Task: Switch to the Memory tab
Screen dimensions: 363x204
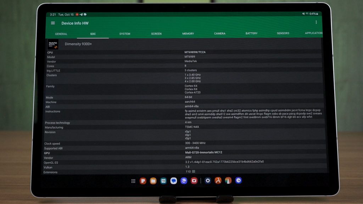Action: [x=188, y=34]
